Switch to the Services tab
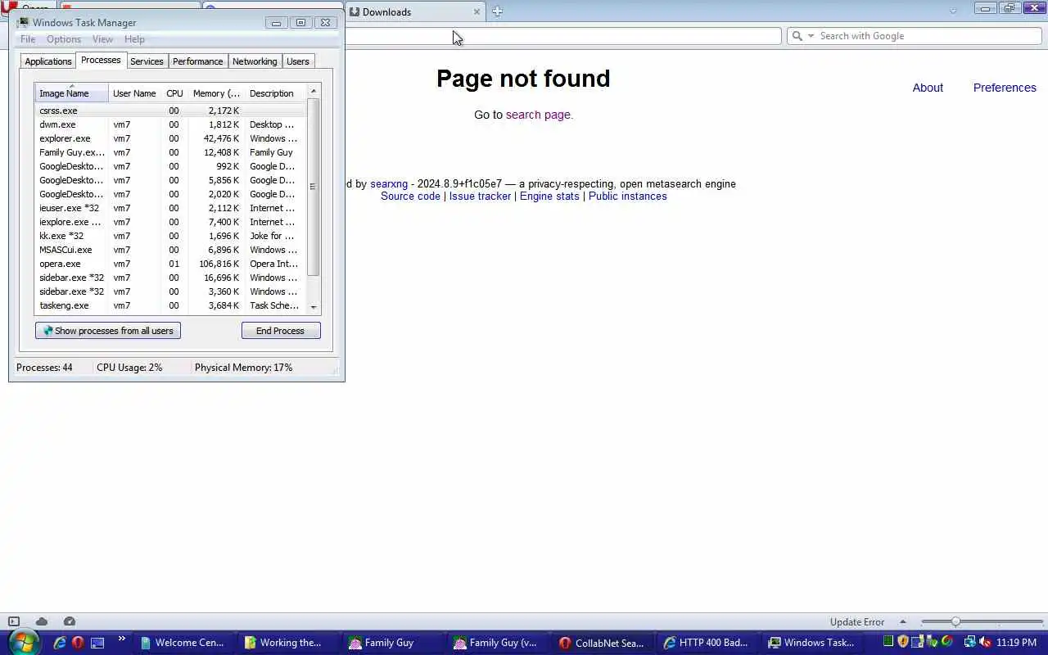Viewport: 1048px width, 655px height. 147,61
